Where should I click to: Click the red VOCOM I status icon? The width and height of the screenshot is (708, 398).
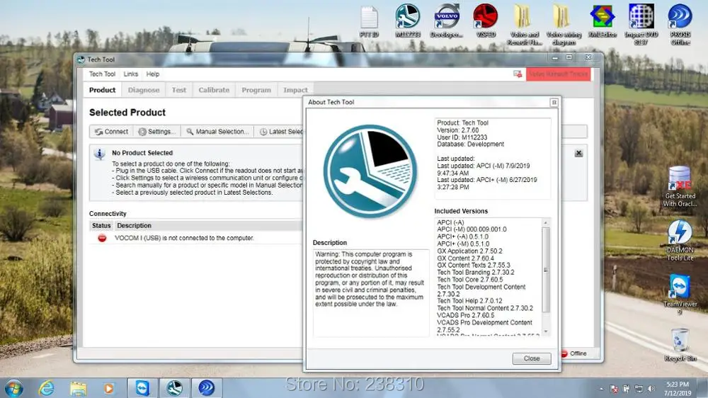coord(102,238)
